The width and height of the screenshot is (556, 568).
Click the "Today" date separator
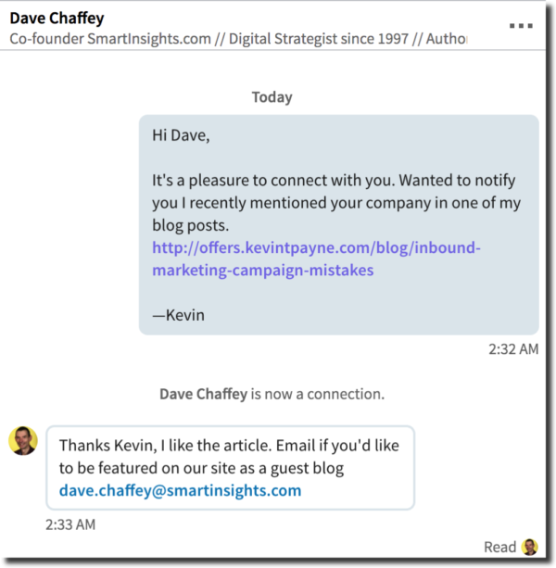pos(272,97)
